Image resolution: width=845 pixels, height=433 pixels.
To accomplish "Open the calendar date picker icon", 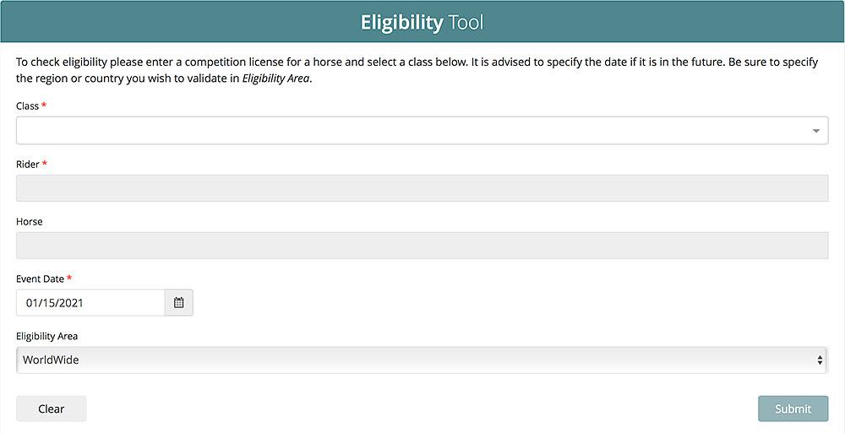I will pyautogui.click(x=178, y=302).
